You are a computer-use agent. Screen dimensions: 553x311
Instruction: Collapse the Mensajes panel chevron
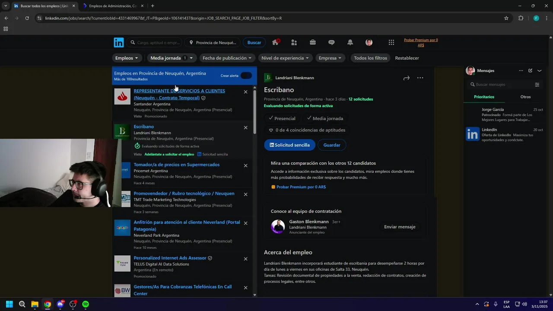pyautogui.click(x=539, y=70)
